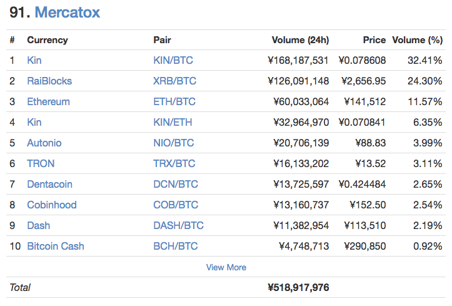Select the volume ¥16,133,202
The width and height of the screenshot is (452, 306).
point(301,164)
